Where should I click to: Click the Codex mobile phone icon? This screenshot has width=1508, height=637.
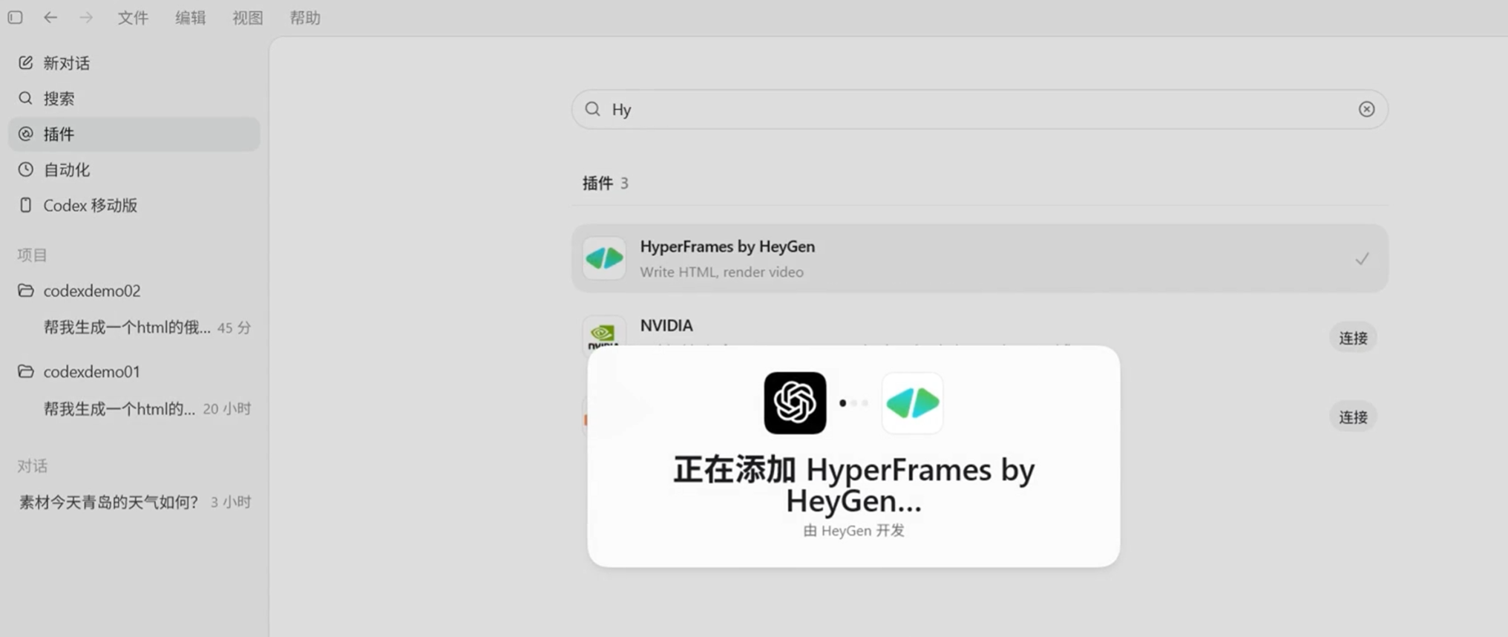click(26, 205)
